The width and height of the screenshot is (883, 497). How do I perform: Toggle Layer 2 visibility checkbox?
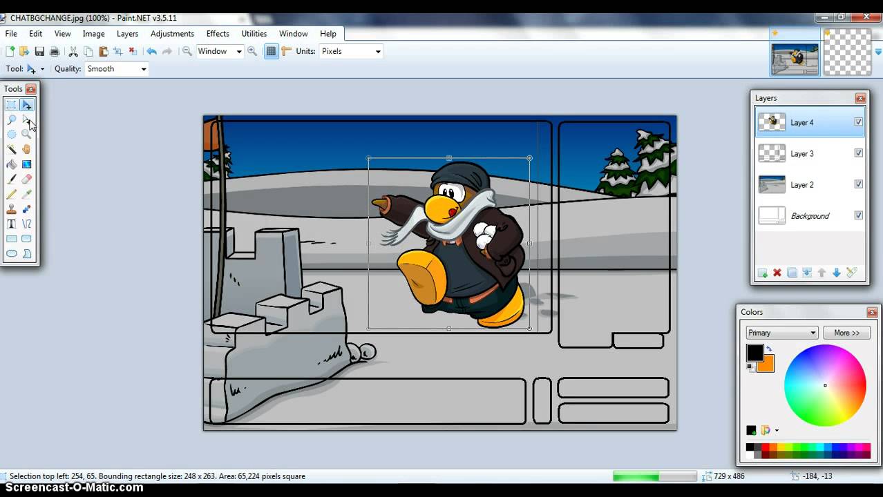pyautogui.click(x=858, y=184)
